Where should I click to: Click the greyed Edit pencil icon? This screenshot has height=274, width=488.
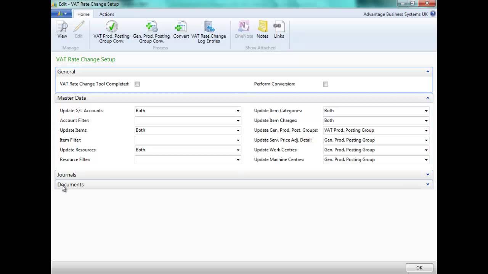(79, 30)
